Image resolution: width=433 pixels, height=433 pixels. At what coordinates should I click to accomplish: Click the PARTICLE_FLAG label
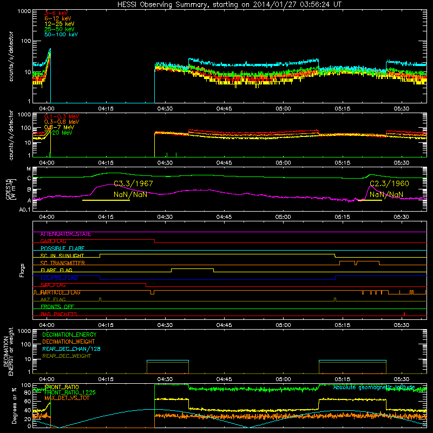pos(60,292)
